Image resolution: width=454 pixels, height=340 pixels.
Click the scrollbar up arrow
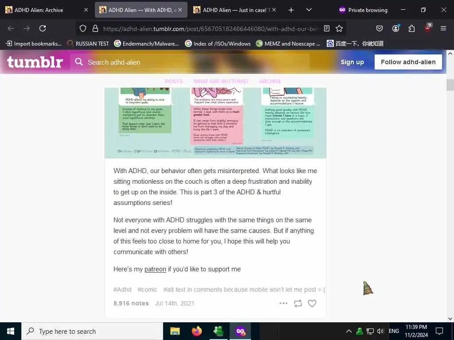[x=450, y=54]
